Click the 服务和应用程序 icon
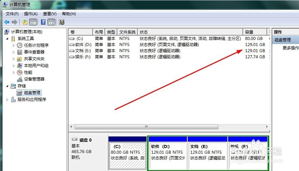 coord(13,100)
